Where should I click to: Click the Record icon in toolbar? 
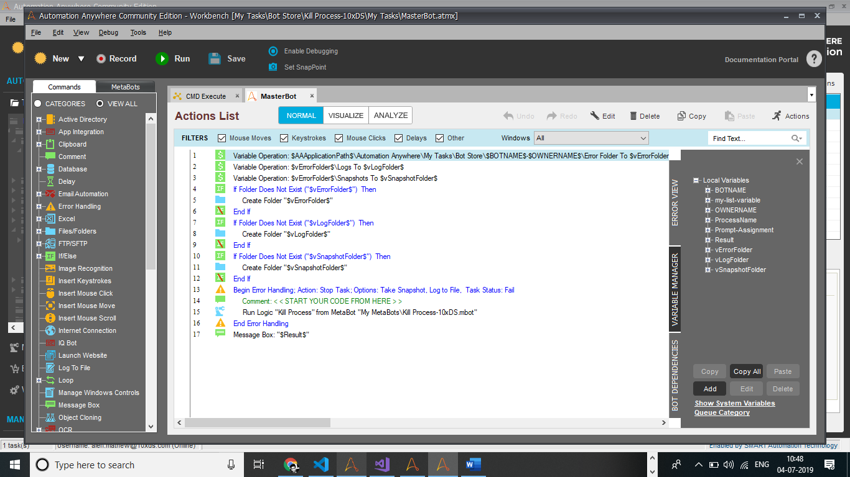click(x=101, y=58)
